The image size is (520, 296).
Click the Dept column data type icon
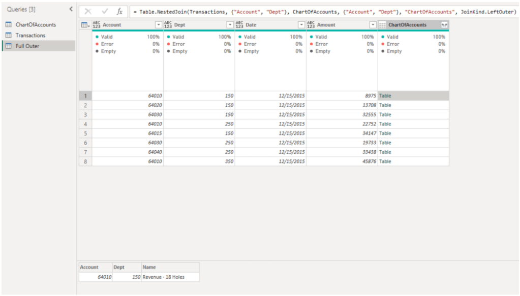tap(168, 25)
